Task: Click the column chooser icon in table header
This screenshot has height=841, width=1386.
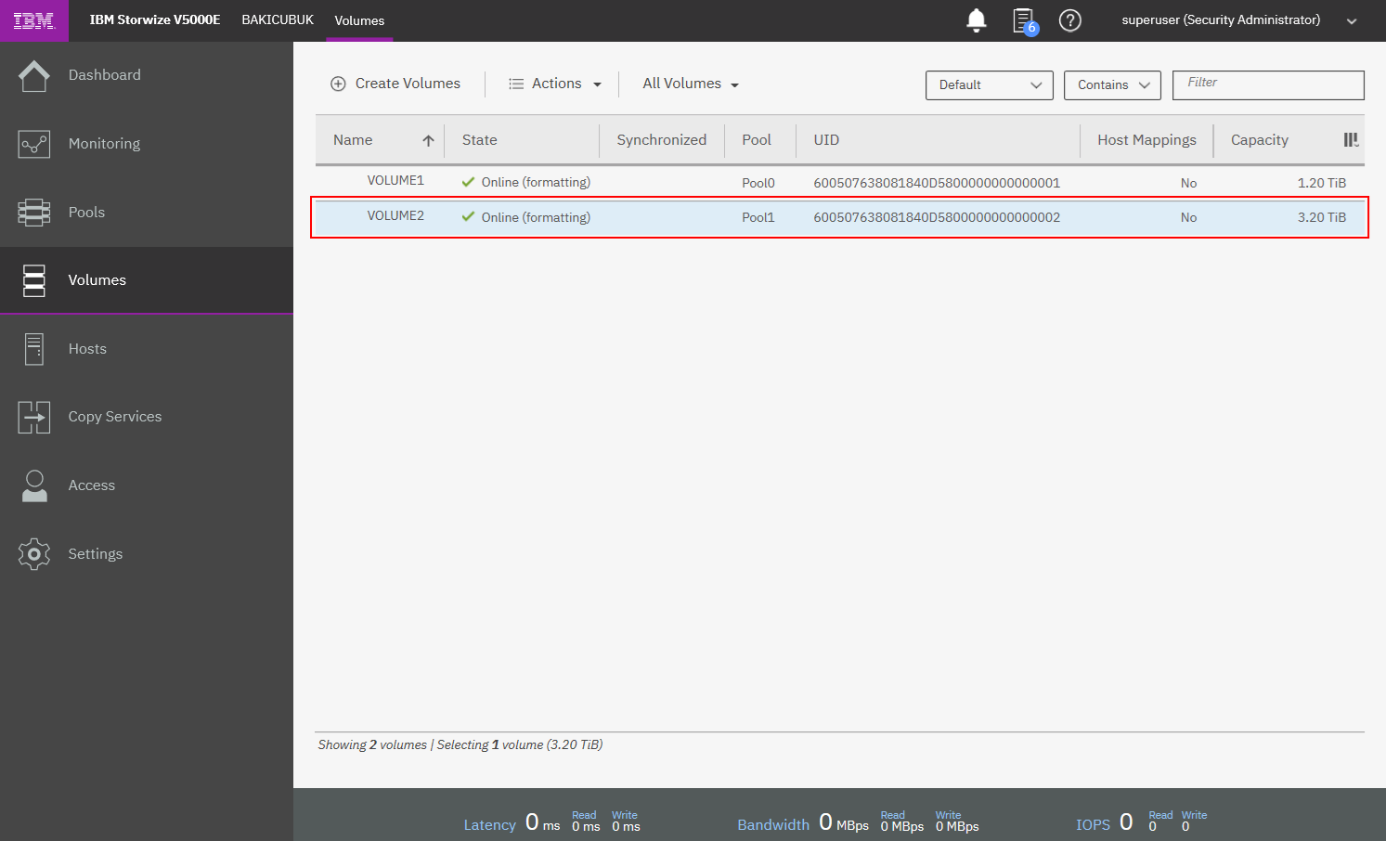Action: pos(1351,140)
